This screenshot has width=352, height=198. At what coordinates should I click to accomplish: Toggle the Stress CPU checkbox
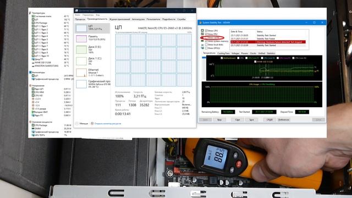(x=206, y=31)
